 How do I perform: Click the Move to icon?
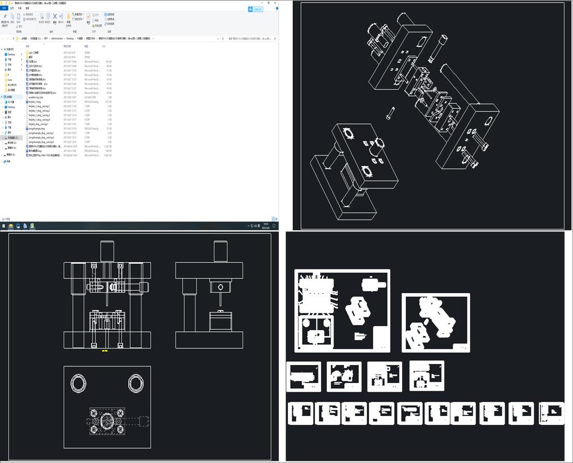(42, 16)
